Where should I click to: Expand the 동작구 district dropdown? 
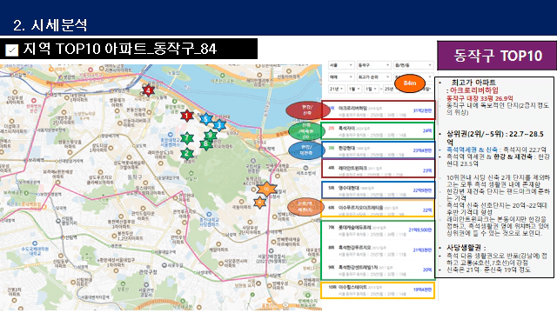[x=373, y=65]
